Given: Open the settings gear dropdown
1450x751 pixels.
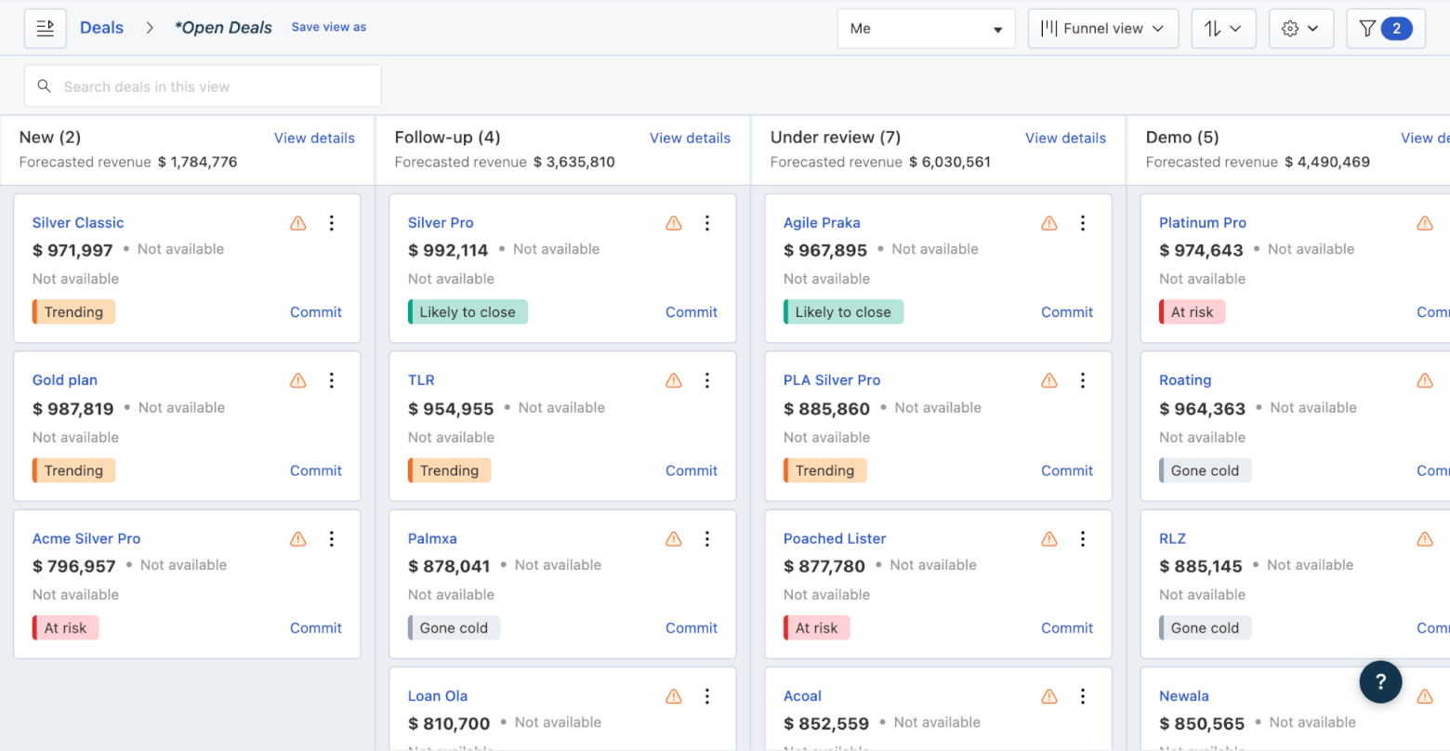Looking at the screenshot, I should pos(1300,29).
